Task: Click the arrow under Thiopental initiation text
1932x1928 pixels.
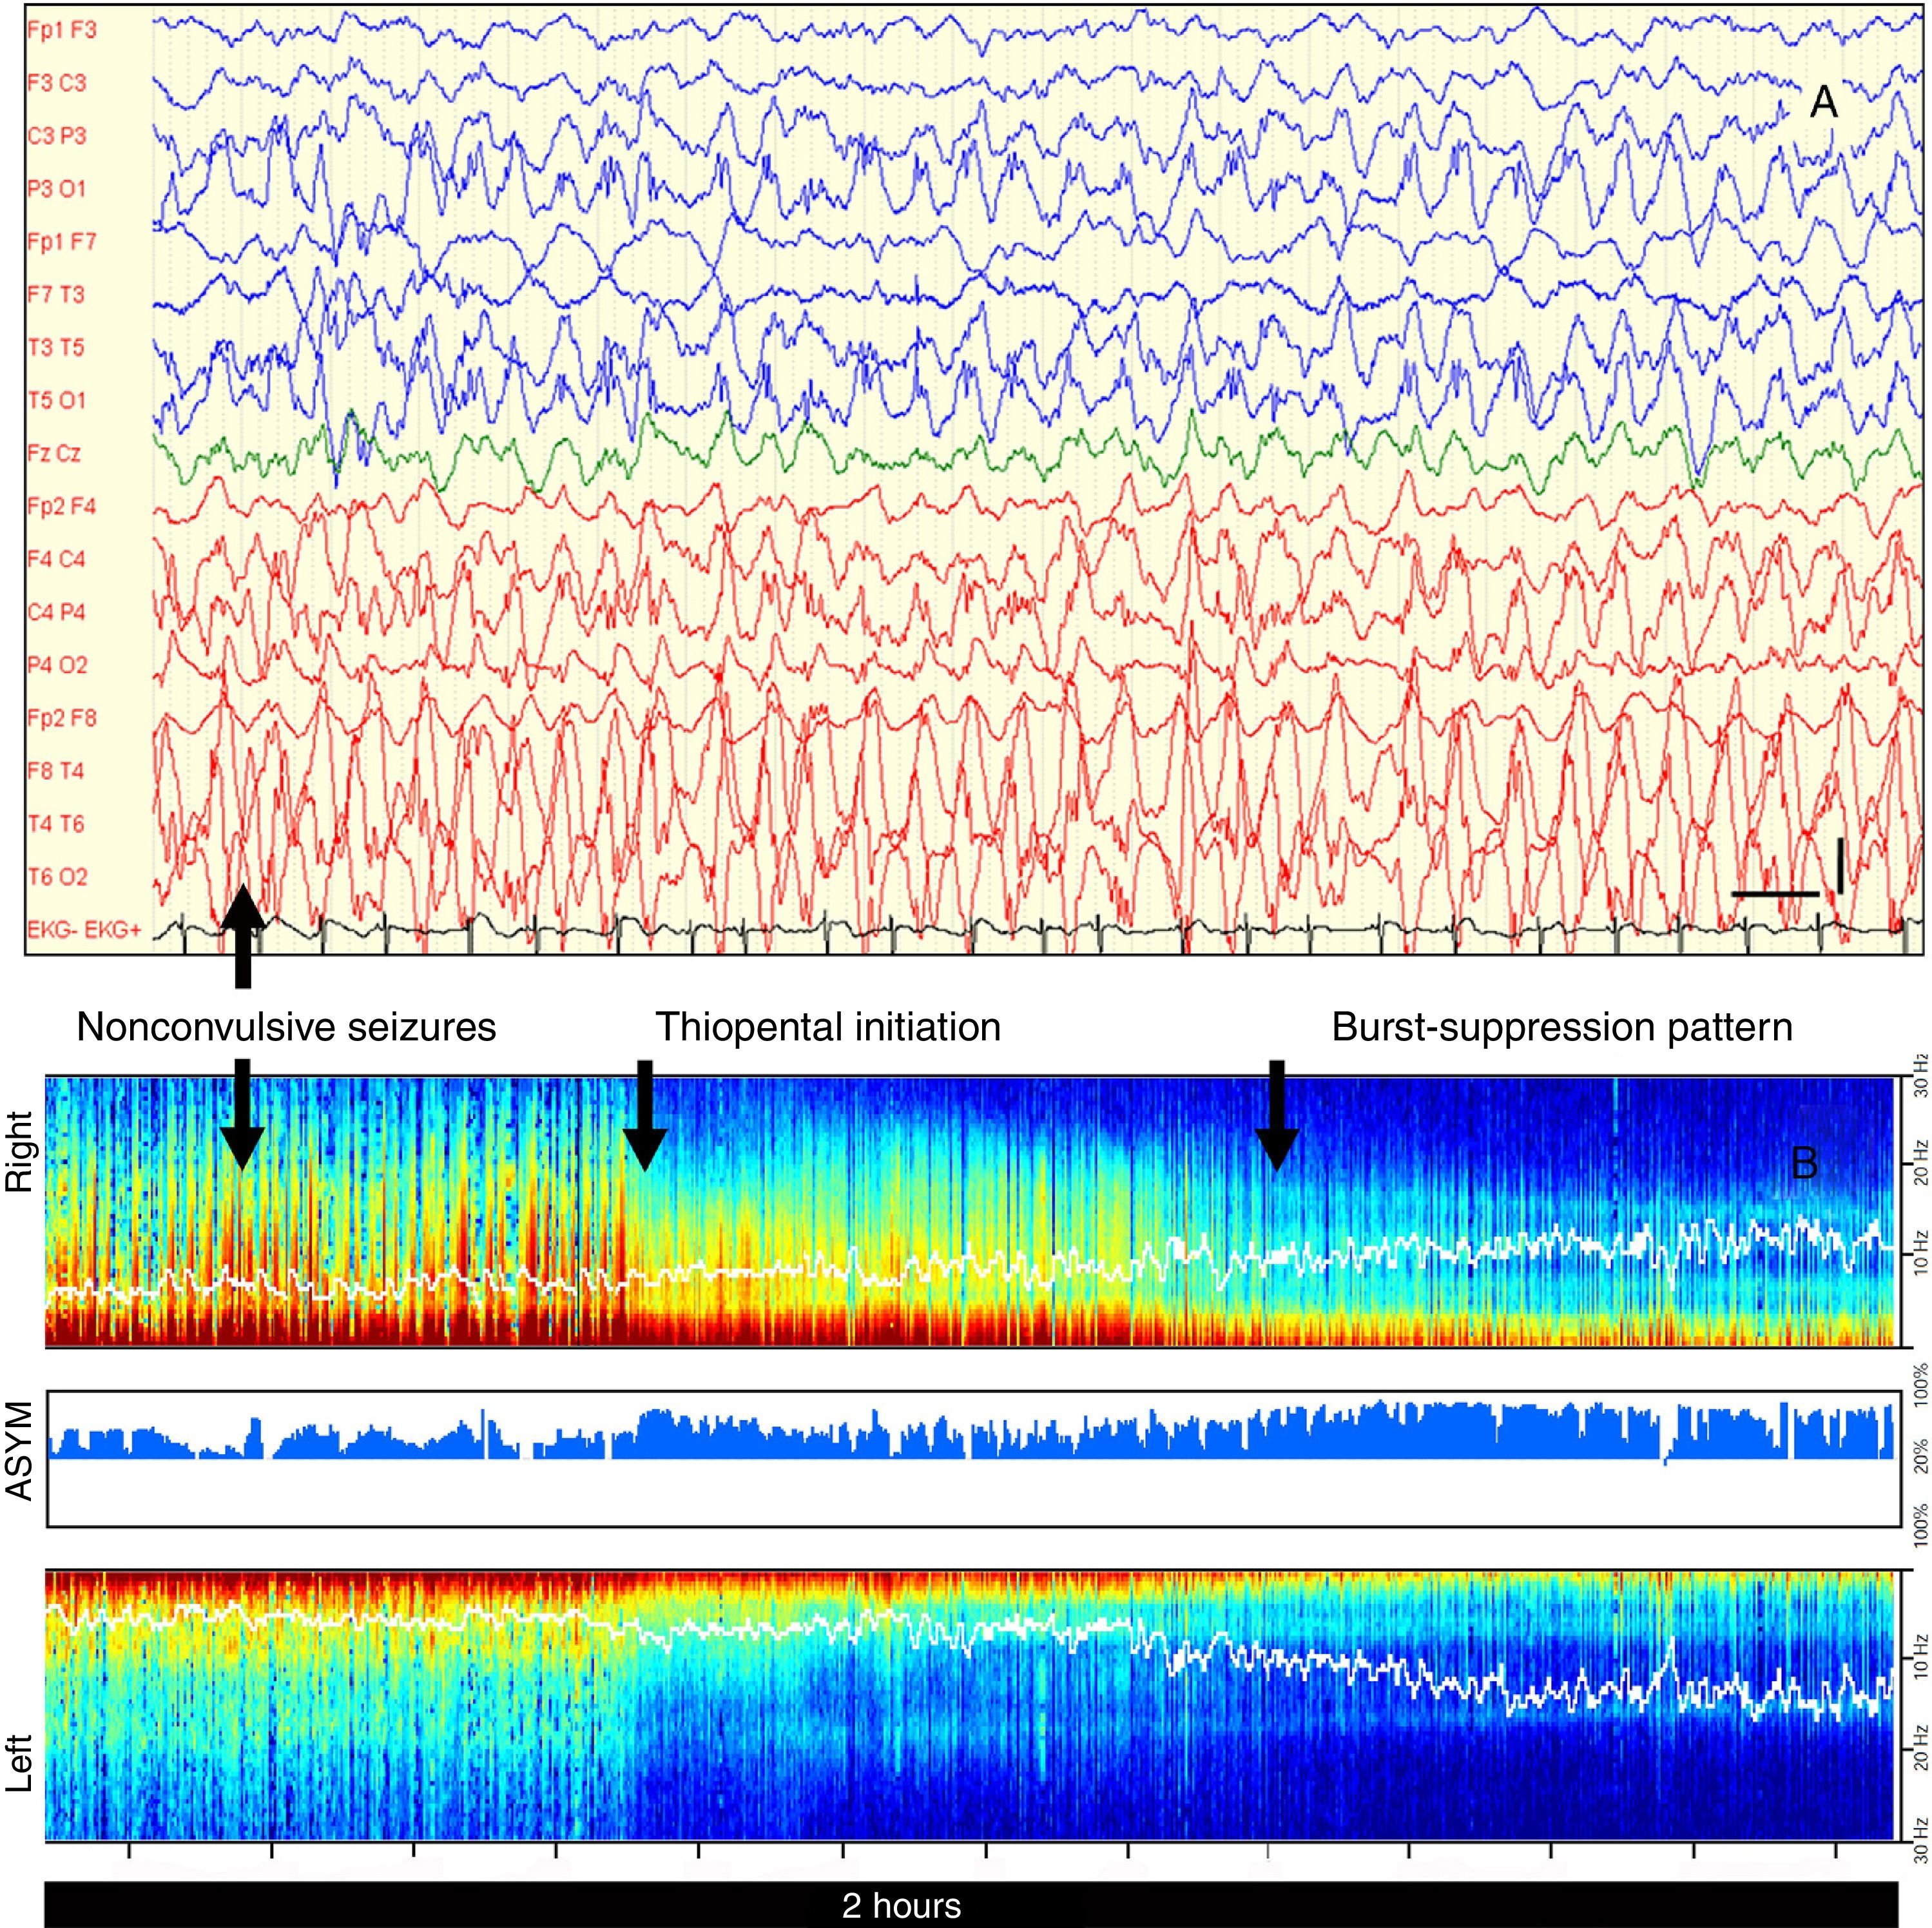Action: [645, 1114]
